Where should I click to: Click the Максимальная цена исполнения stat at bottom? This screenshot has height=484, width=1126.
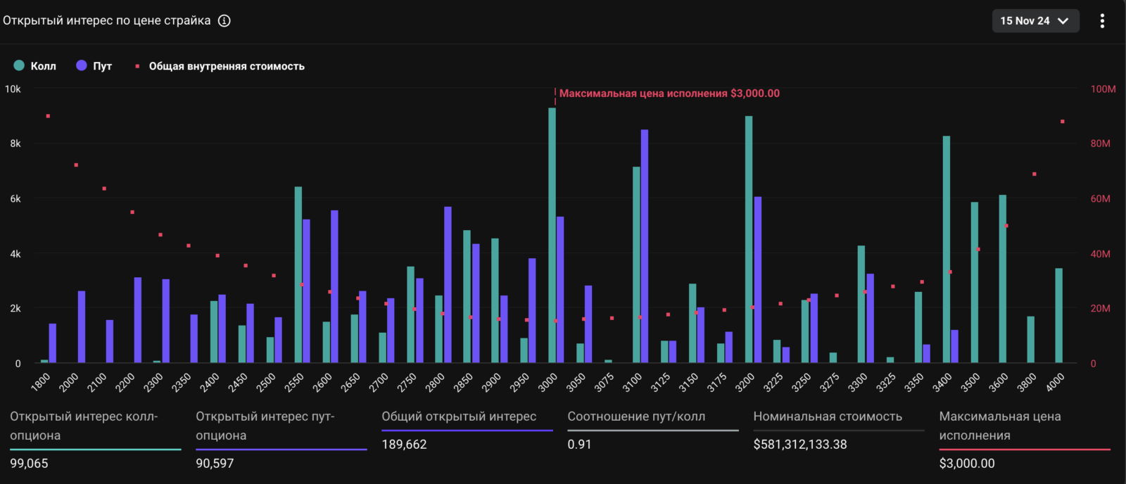click(1024, 440)
